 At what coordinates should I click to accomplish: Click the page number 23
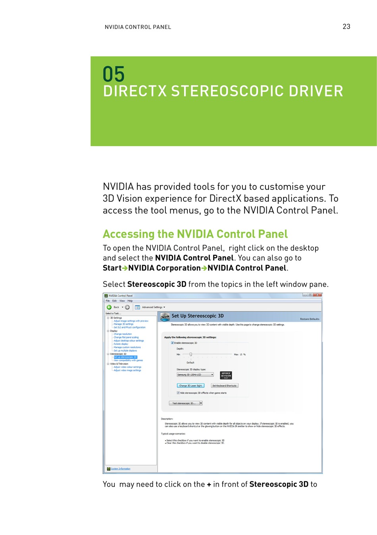tap(346, 27)
